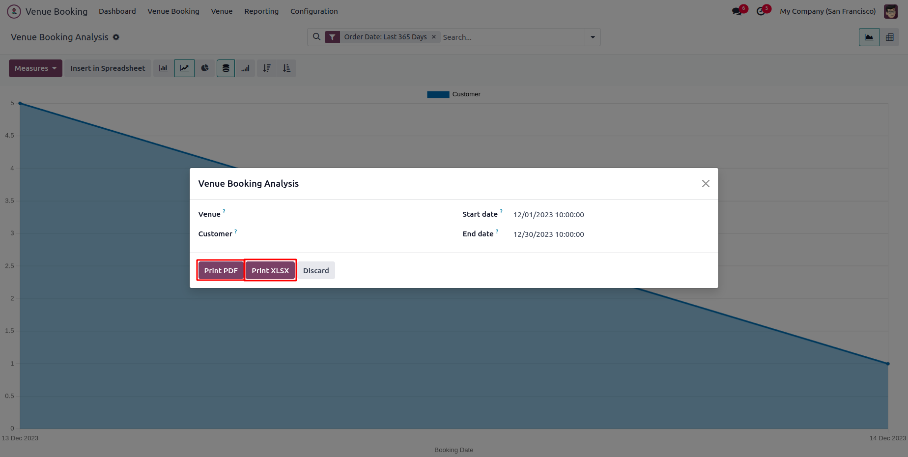Viewport: 908px width, 457px height.
Task: Open the messages conversations icon
Action: coord(737,11)
